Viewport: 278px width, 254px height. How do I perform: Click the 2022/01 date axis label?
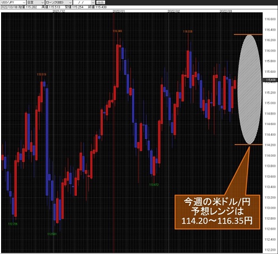[119, 11]
